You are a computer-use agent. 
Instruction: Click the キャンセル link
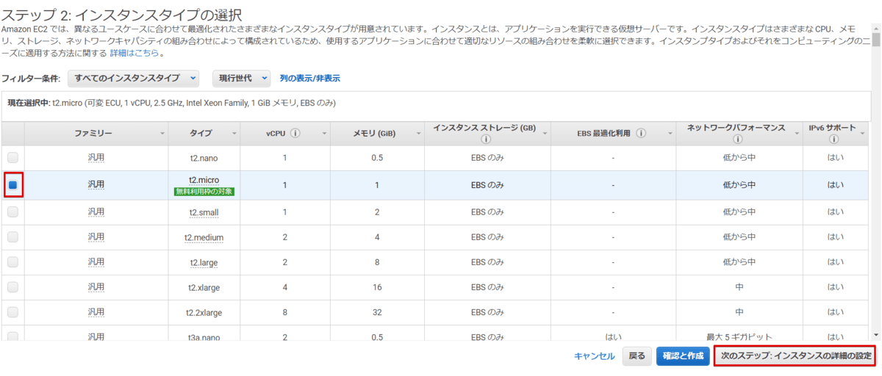click(x=595, y=356)
